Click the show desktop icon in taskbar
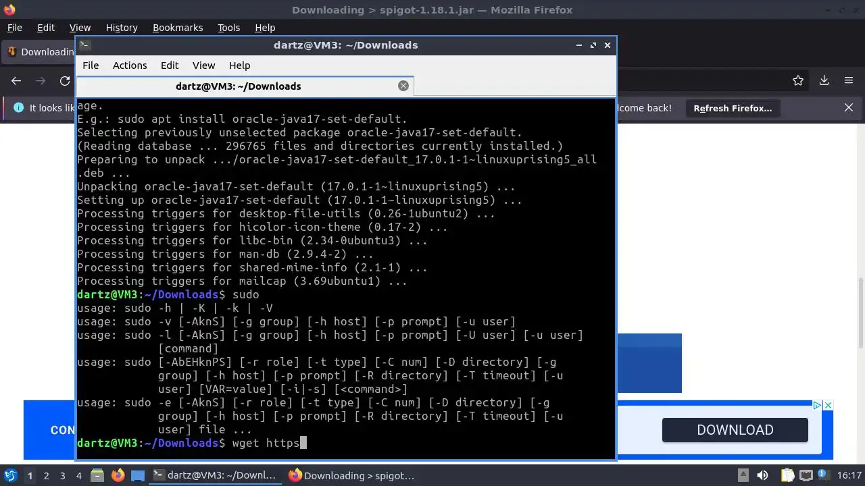 click(x=138, y=475)
